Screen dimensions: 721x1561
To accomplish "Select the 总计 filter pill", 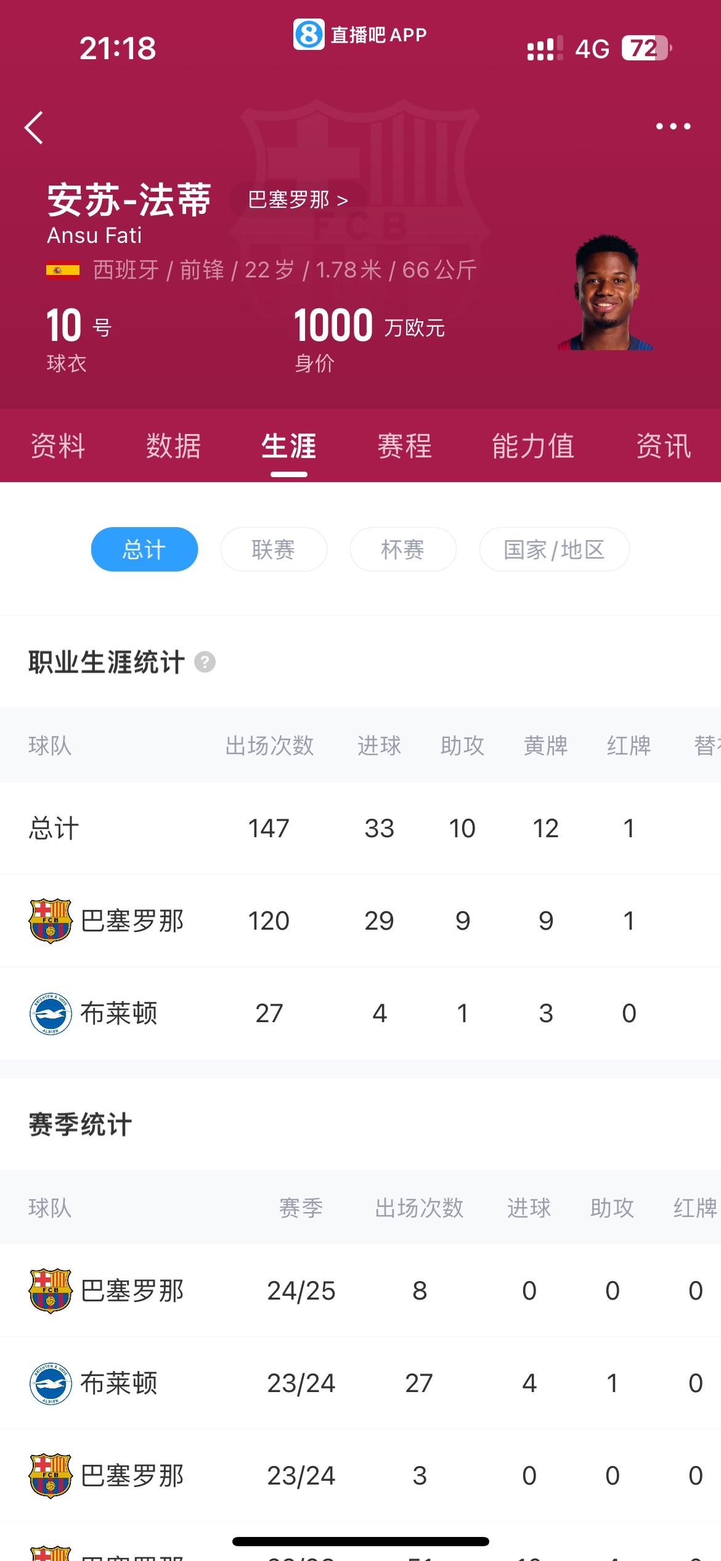I will (144, 549).
